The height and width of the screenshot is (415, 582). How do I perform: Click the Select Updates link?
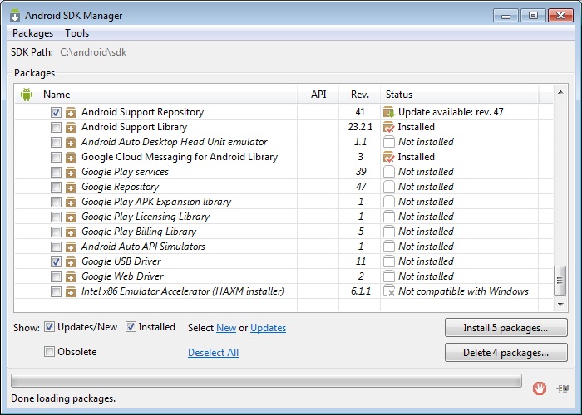(x=268, y=328)
